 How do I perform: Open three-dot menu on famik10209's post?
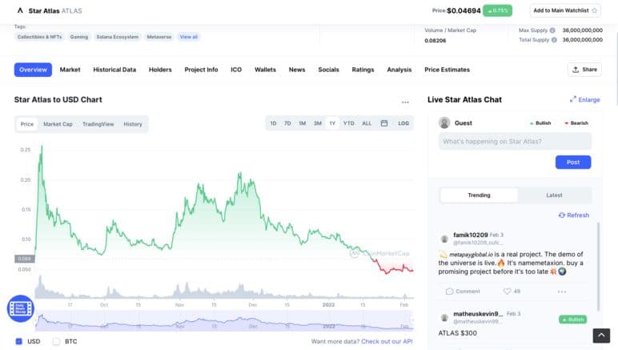point(561,291)
